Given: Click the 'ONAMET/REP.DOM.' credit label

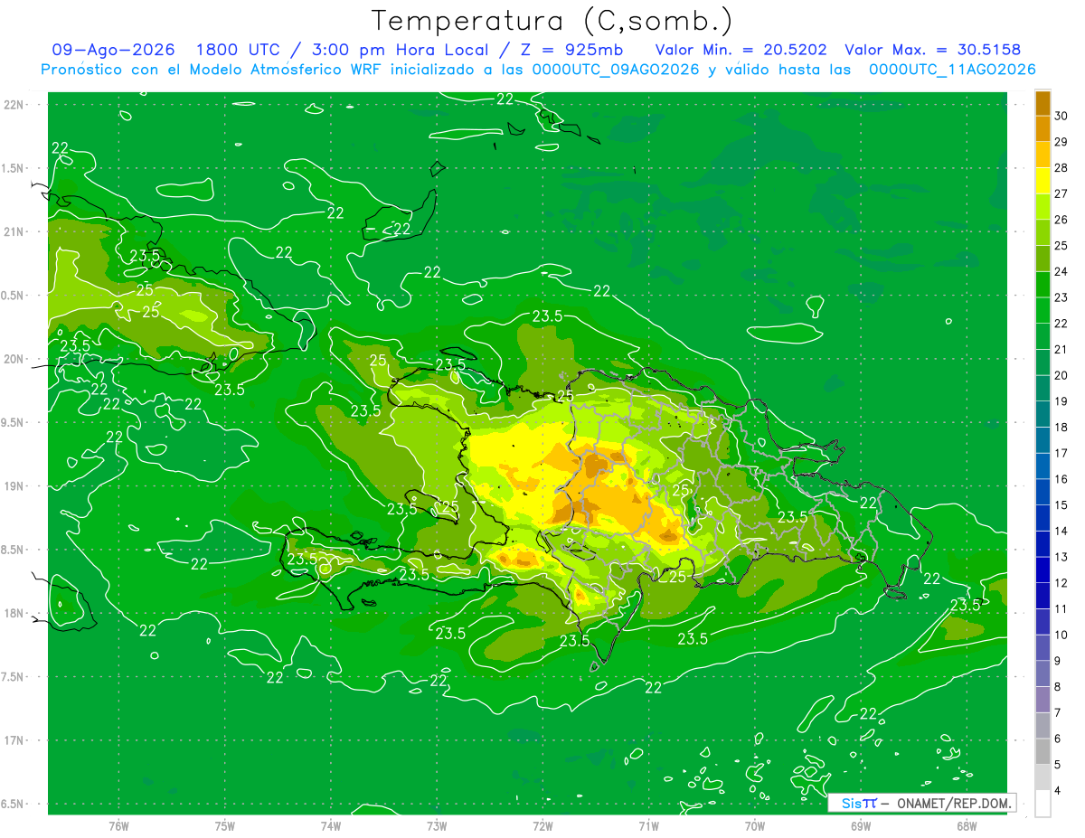Looking at the screenshot, I should pos(953,803).
